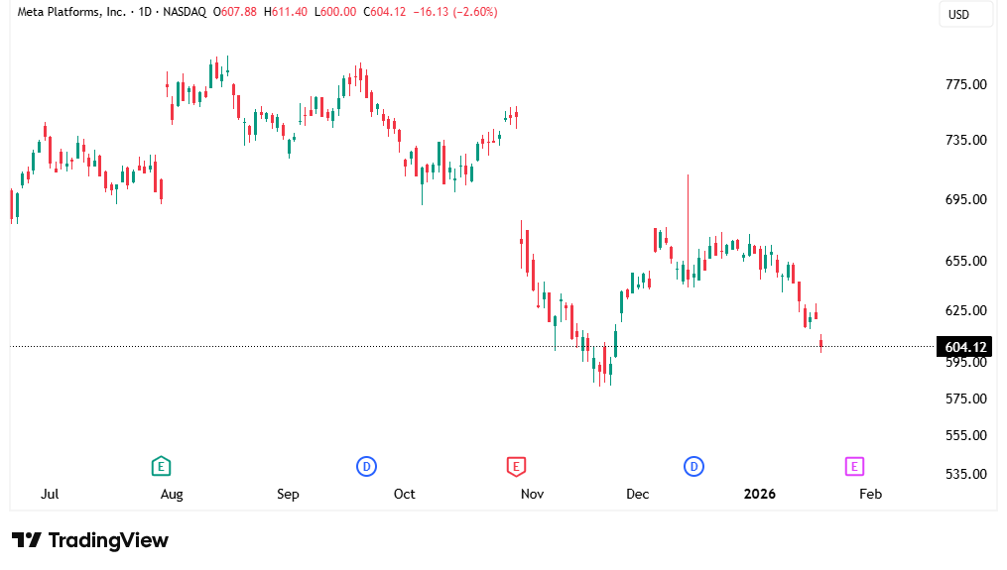Screen dimensions: 1007x570
Task: Open the dividend D marker between Dec and 2026
Action: tap(693, 466)
